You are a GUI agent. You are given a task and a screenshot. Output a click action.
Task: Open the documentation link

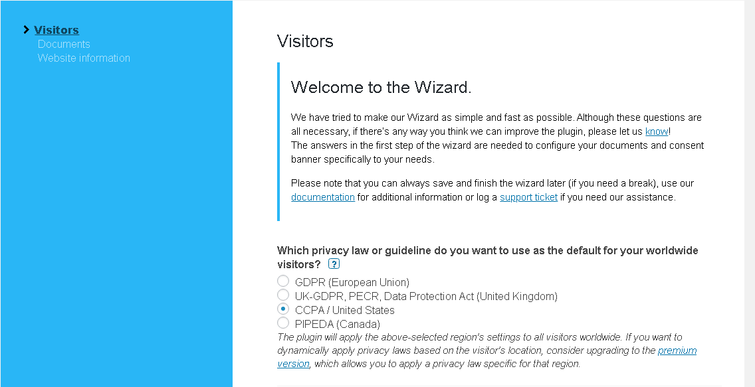coord(323,197)
